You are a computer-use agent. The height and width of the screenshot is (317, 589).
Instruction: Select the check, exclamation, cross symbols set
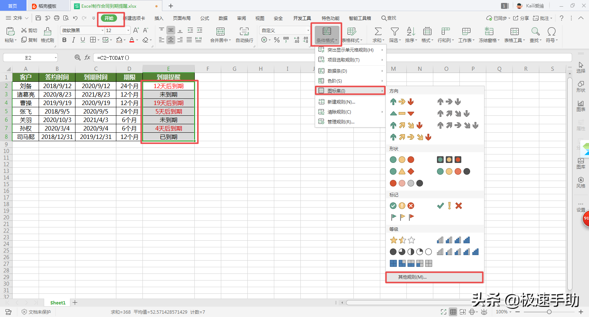point(449,206)
